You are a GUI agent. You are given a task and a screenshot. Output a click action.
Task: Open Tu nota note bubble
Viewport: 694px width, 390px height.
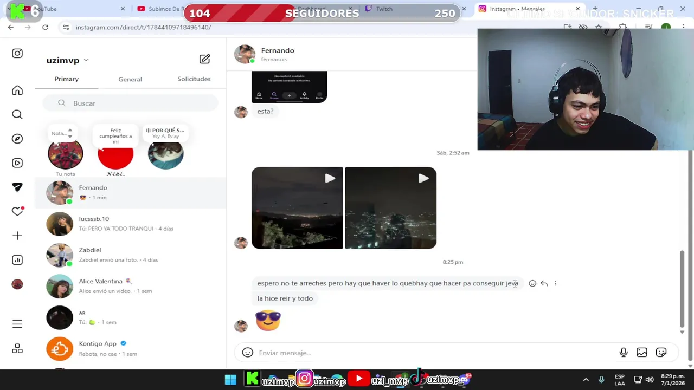[62, 133]
